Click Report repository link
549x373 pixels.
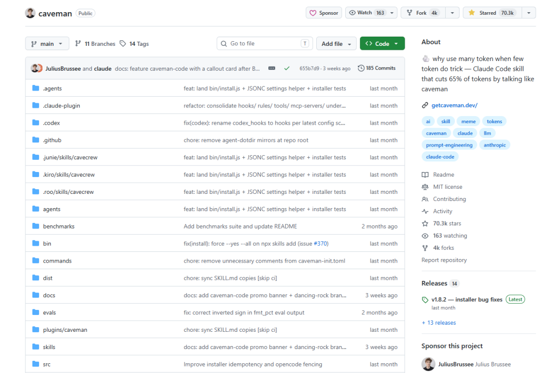click(x=444, y=260)
